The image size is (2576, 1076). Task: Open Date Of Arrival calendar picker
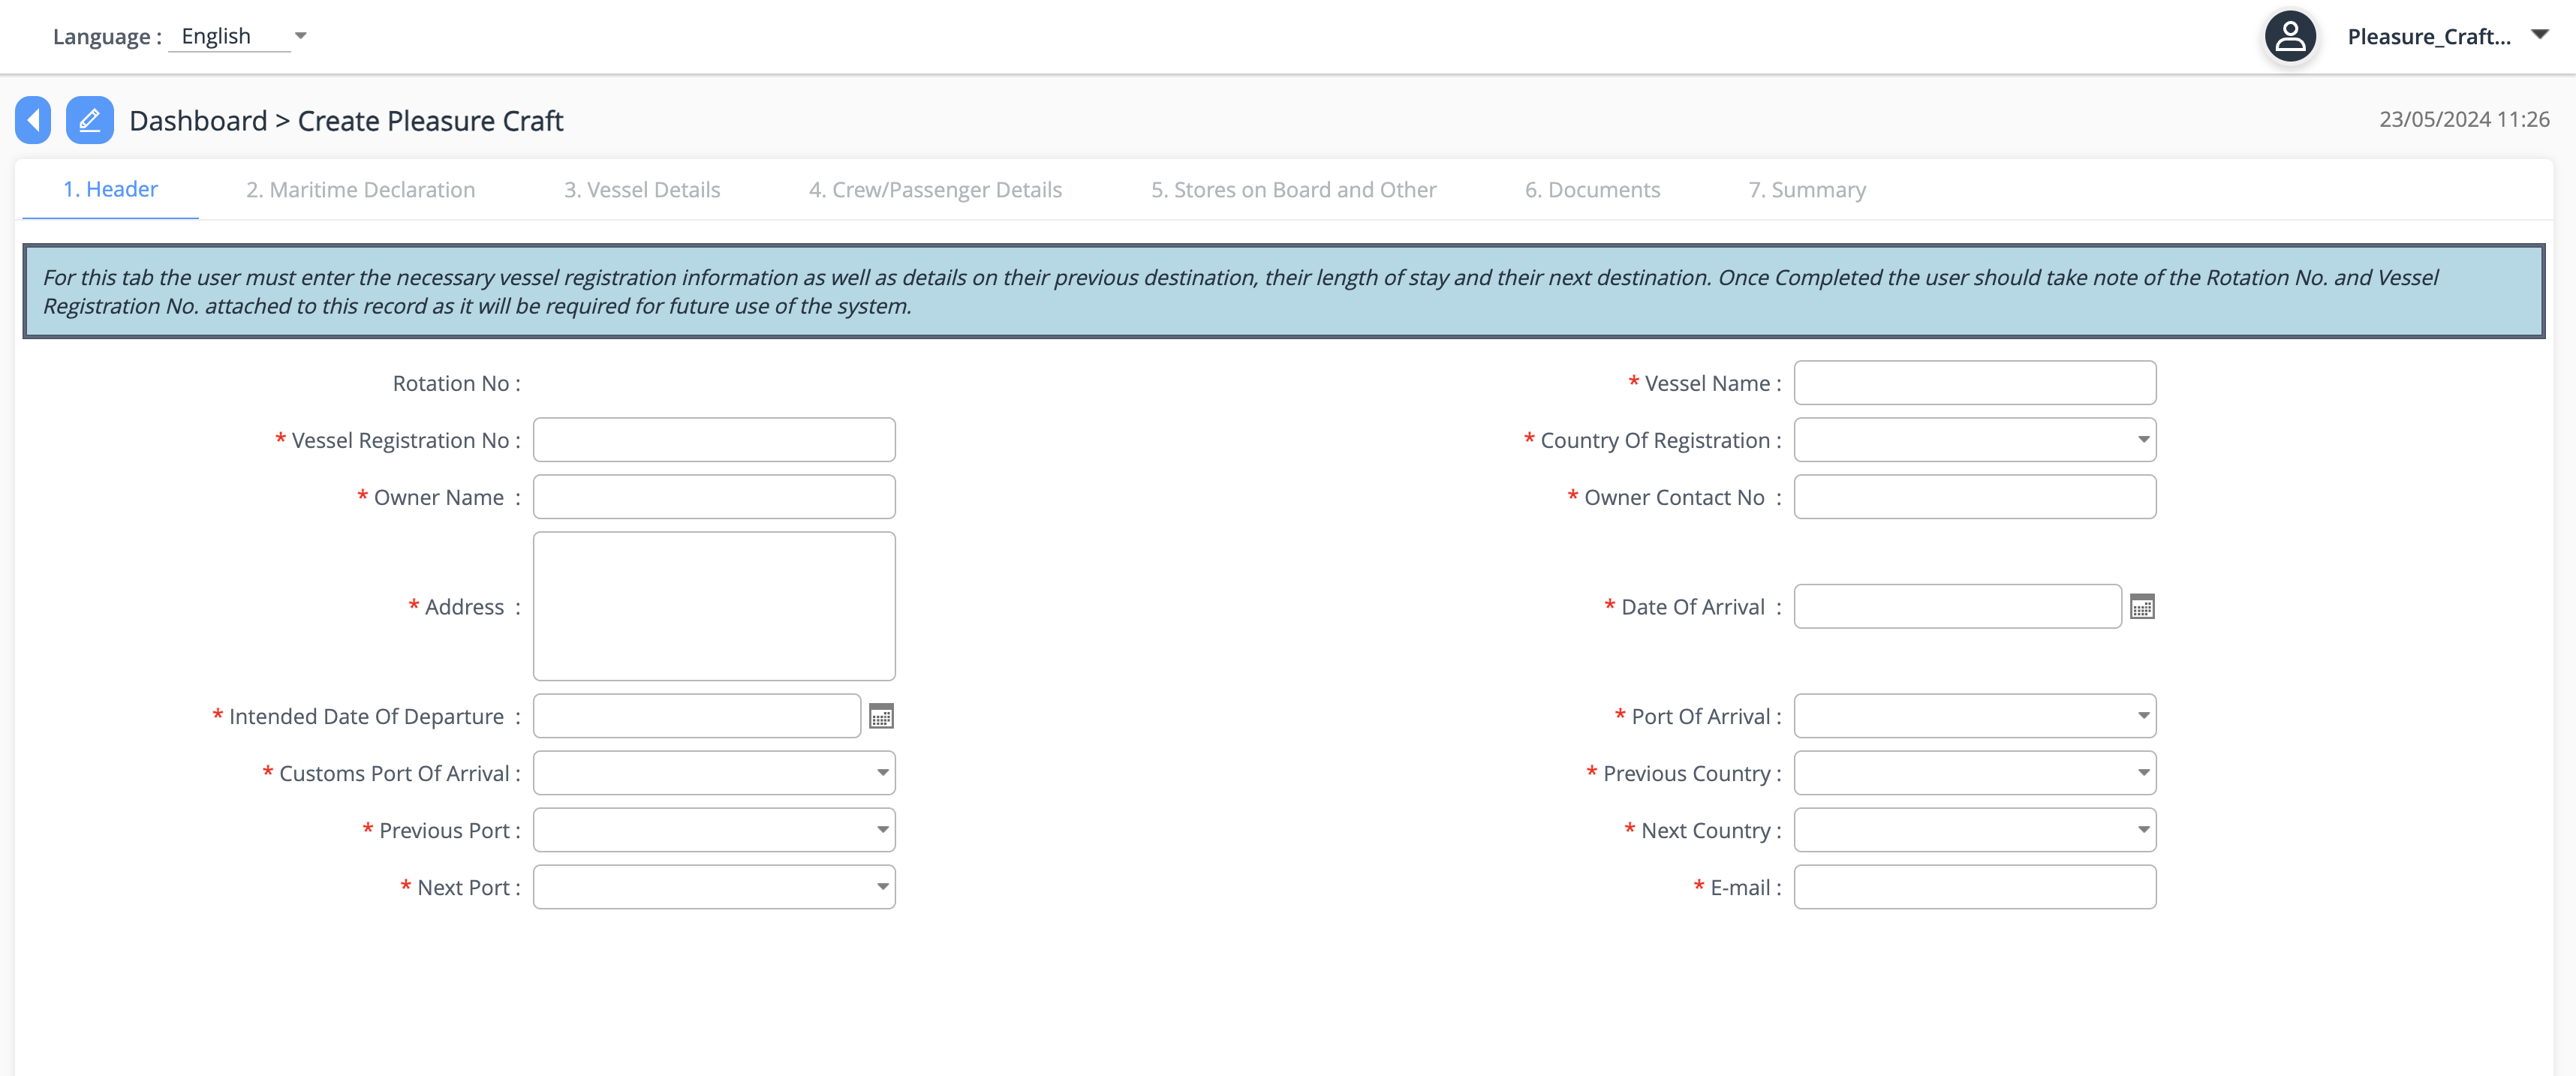pyautogui.click(x=2141, y=607)
